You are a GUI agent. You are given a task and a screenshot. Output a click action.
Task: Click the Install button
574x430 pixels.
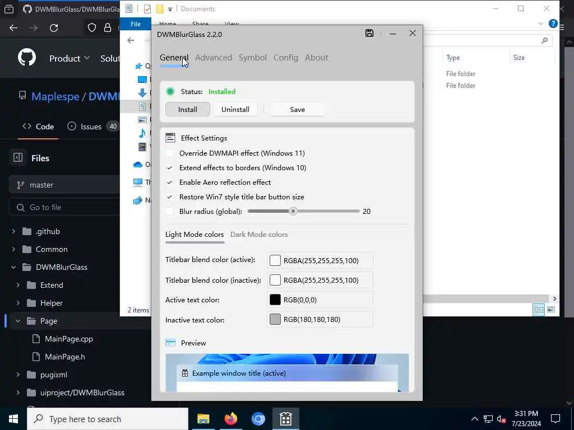click(x=187, y=109)
